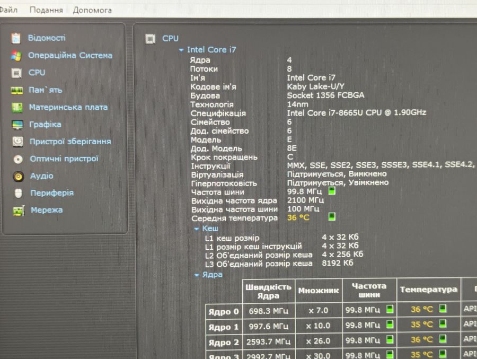Collapse the Intel Core i7 tree node
This screenshot has width=477, height=359.
tap(181, 50)
